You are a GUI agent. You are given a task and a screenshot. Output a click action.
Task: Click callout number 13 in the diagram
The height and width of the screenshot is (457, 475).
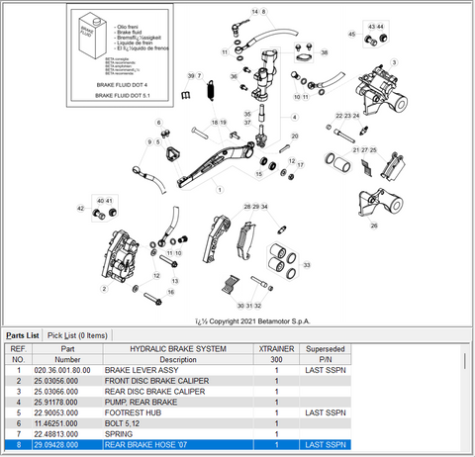175,281
